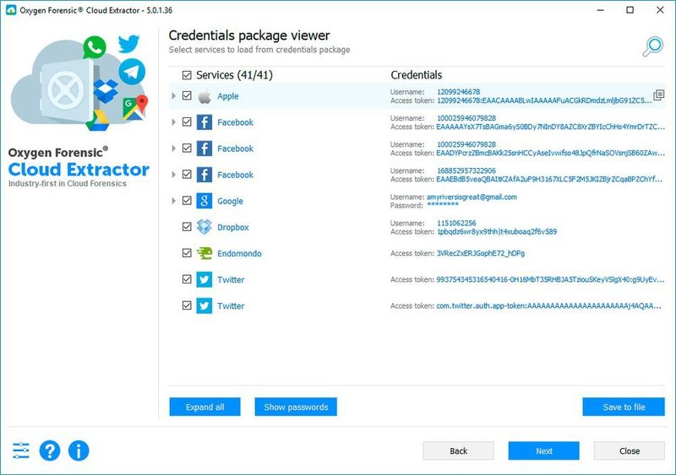Uncheck the Google service checkbox
The image size is (676, 475).
click(187, 201)
